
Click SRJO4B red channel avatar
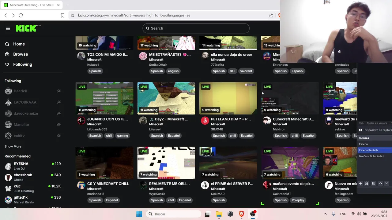[205, 120]
